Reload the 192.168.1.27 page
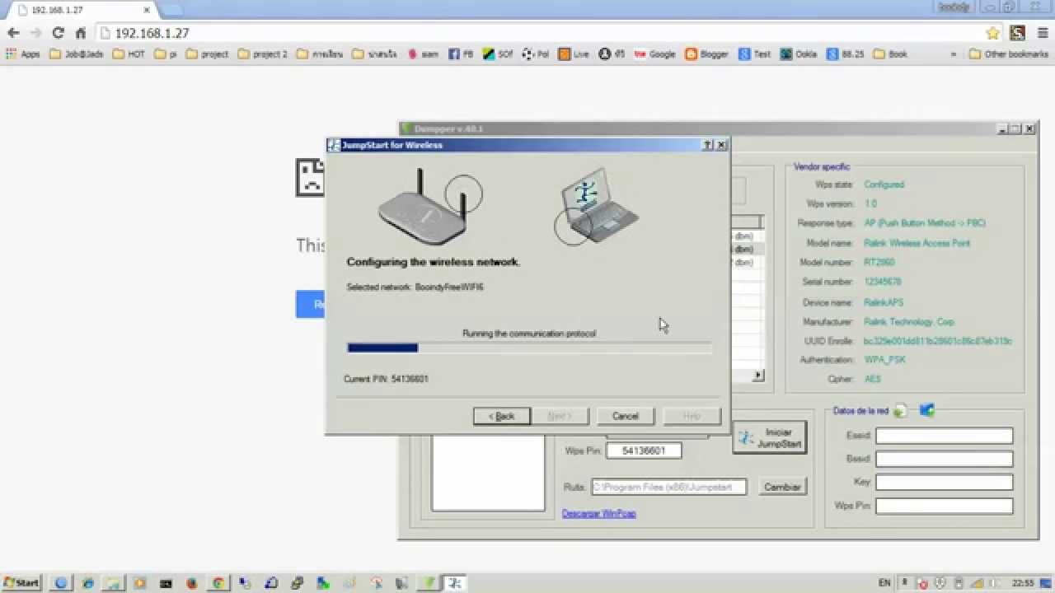The width and height of the screenshot is (1055, 593). (58, 33)
